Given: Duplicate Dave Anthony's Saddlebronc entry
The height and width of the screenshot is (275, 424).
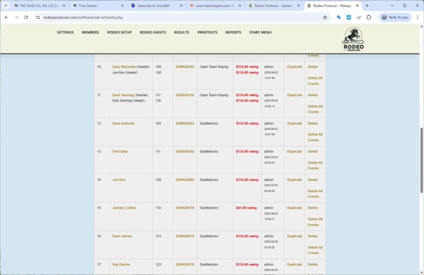Looking at the screenshot, I should tap(294, 123).
